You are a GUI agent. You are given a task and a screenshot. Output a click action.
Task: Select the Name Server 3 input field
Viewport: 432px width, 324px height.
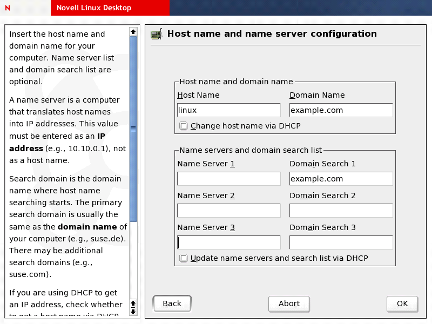229,242
